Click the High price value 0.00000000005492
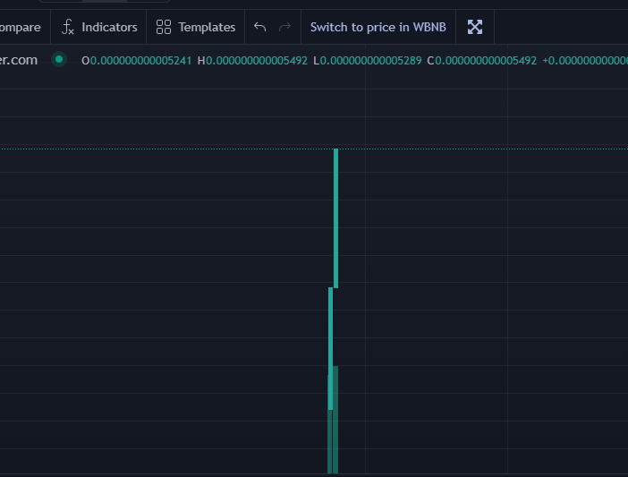The height and width of the screenshot is (477, 628). (x=257, y=61)
